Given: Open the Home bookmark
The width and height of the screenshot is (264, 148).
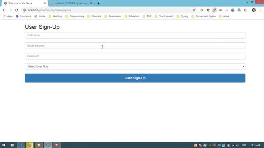Looking at the screenshot, I should [x=40, y=16].
